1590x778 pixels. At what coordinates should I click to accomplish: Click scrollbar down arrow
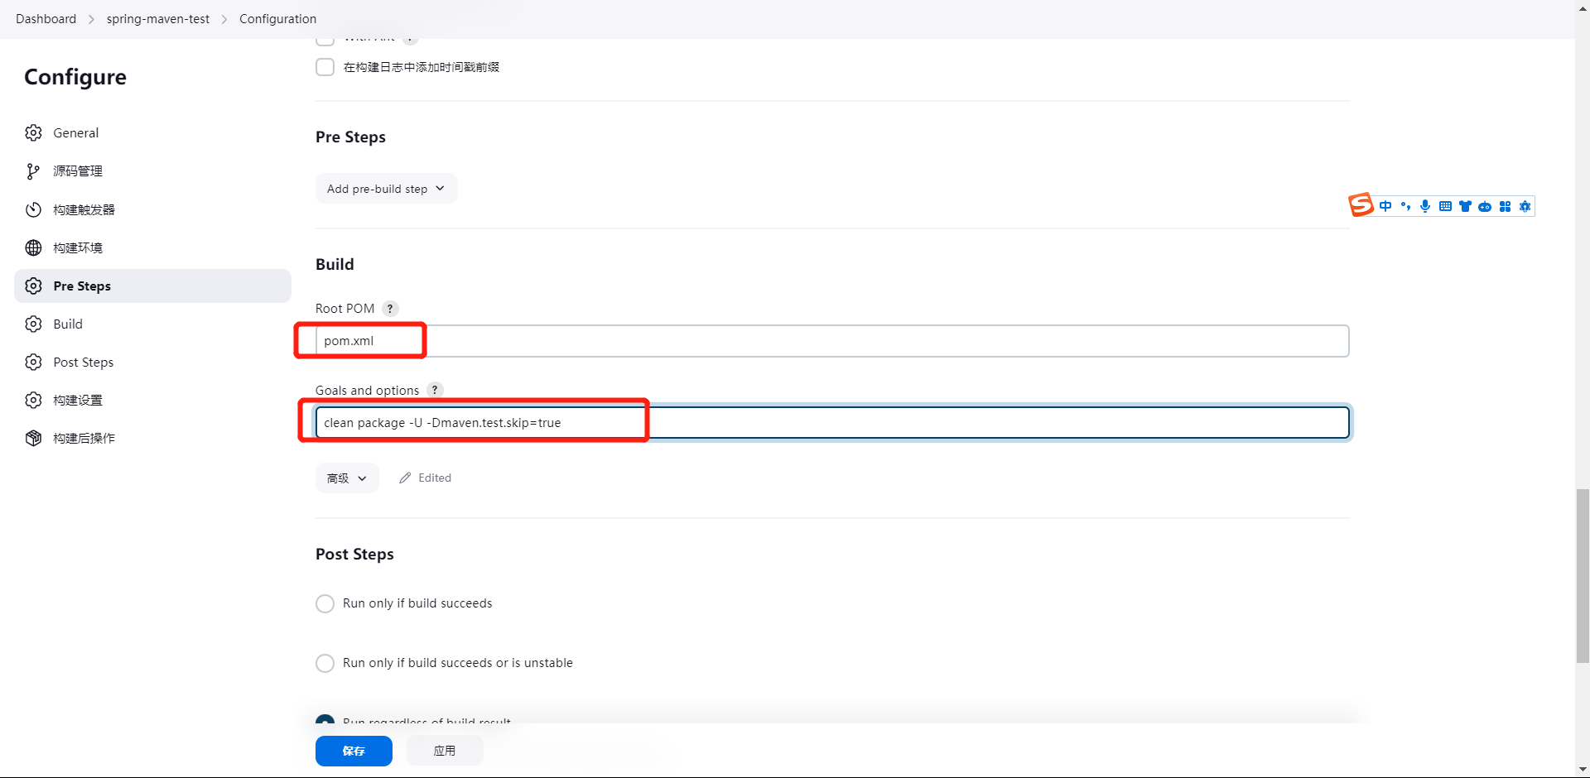point(1583,771)
